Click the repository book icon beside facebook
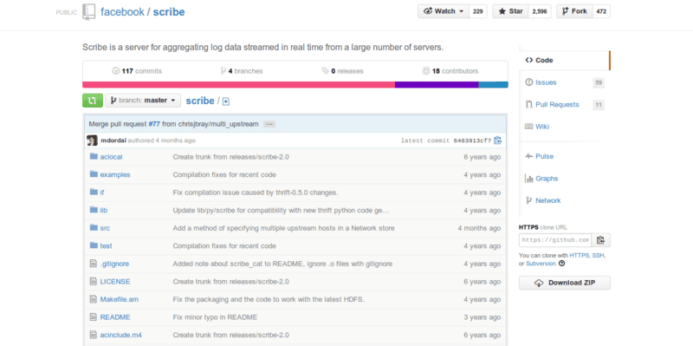This screenshot has height=346, width=693. (88, 12)
